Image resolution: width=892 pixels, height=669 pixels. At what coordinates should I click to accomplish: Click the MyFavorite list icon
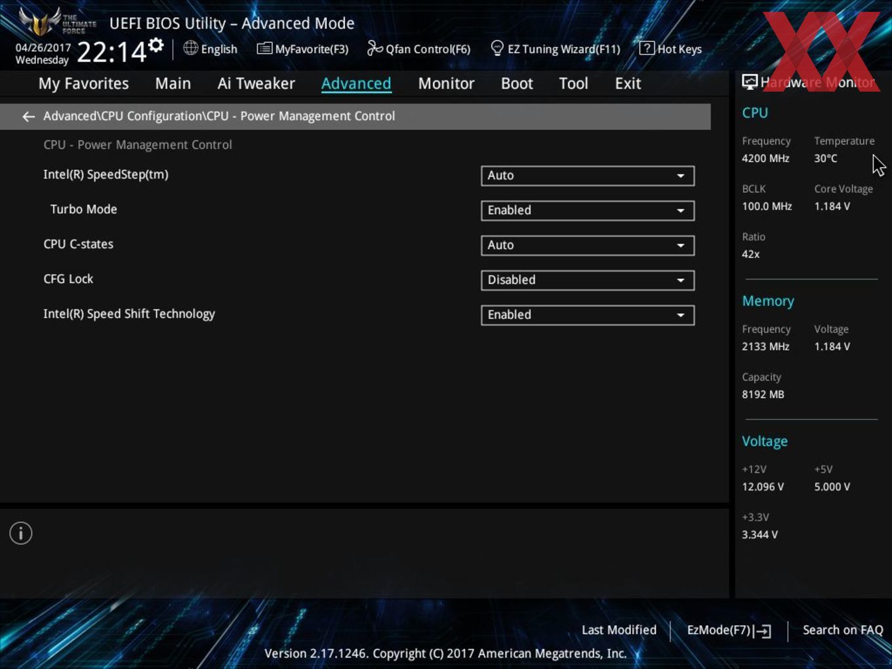[264, 49]
